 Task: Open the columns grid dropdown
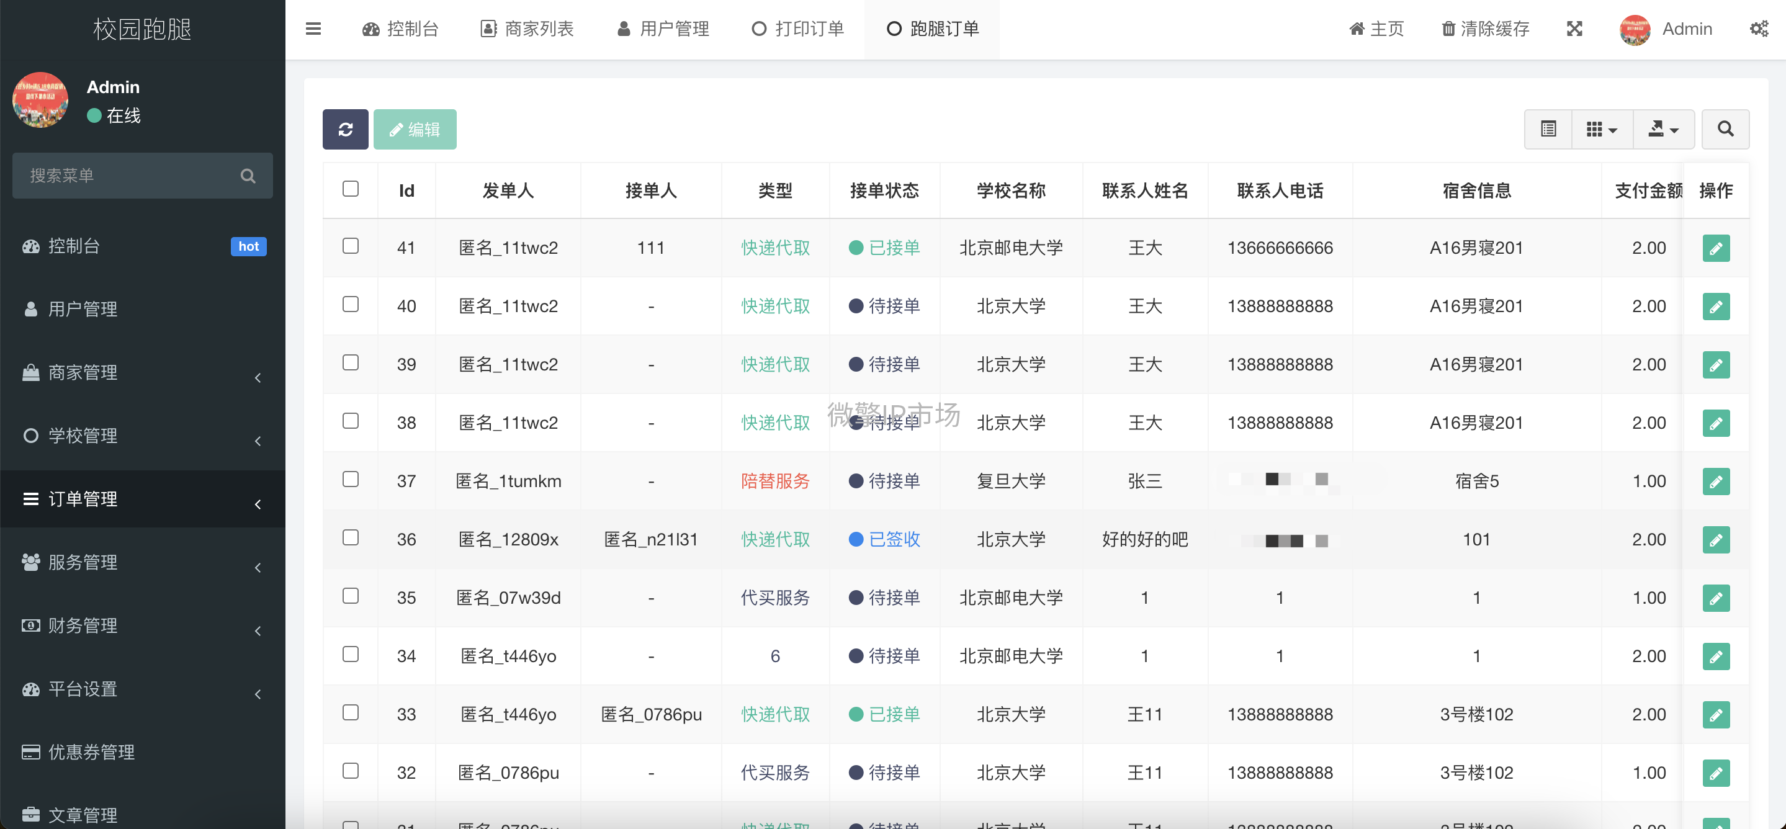1602,129
